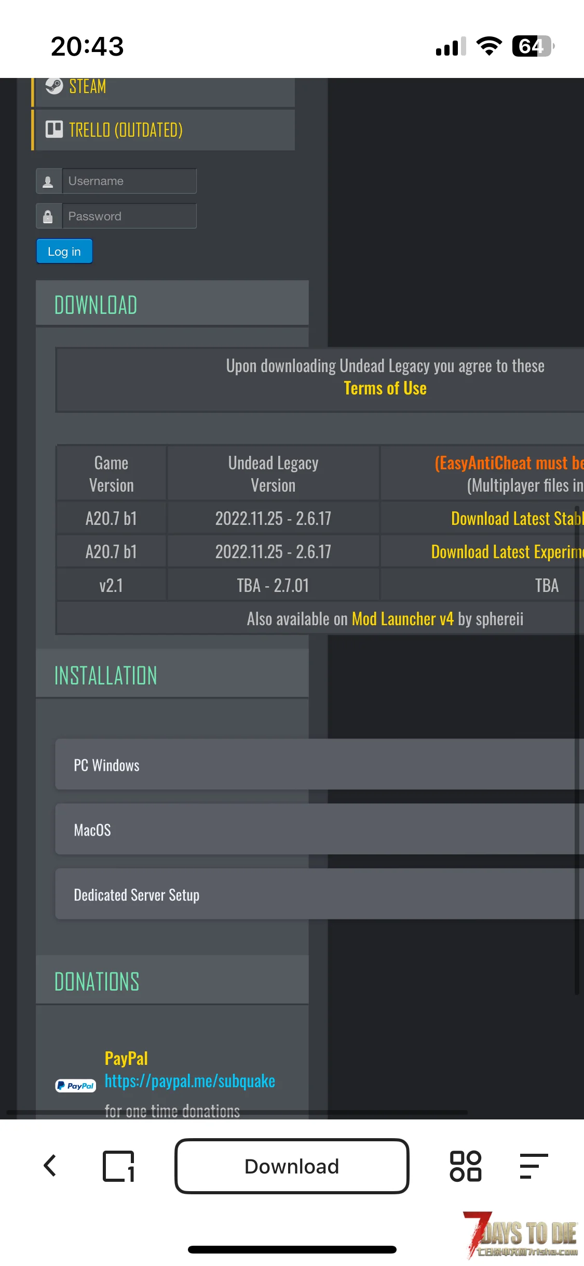This screenshot has width=584, height=1266.
Task: Open the browser tabs counter icon
Action: pos(119,1166)
